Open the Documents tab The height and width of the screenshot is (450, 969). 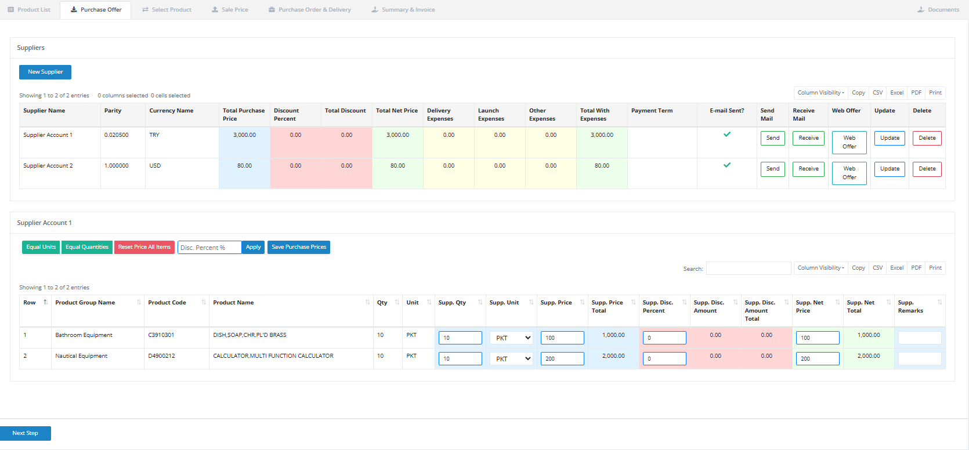click(938, 10)
